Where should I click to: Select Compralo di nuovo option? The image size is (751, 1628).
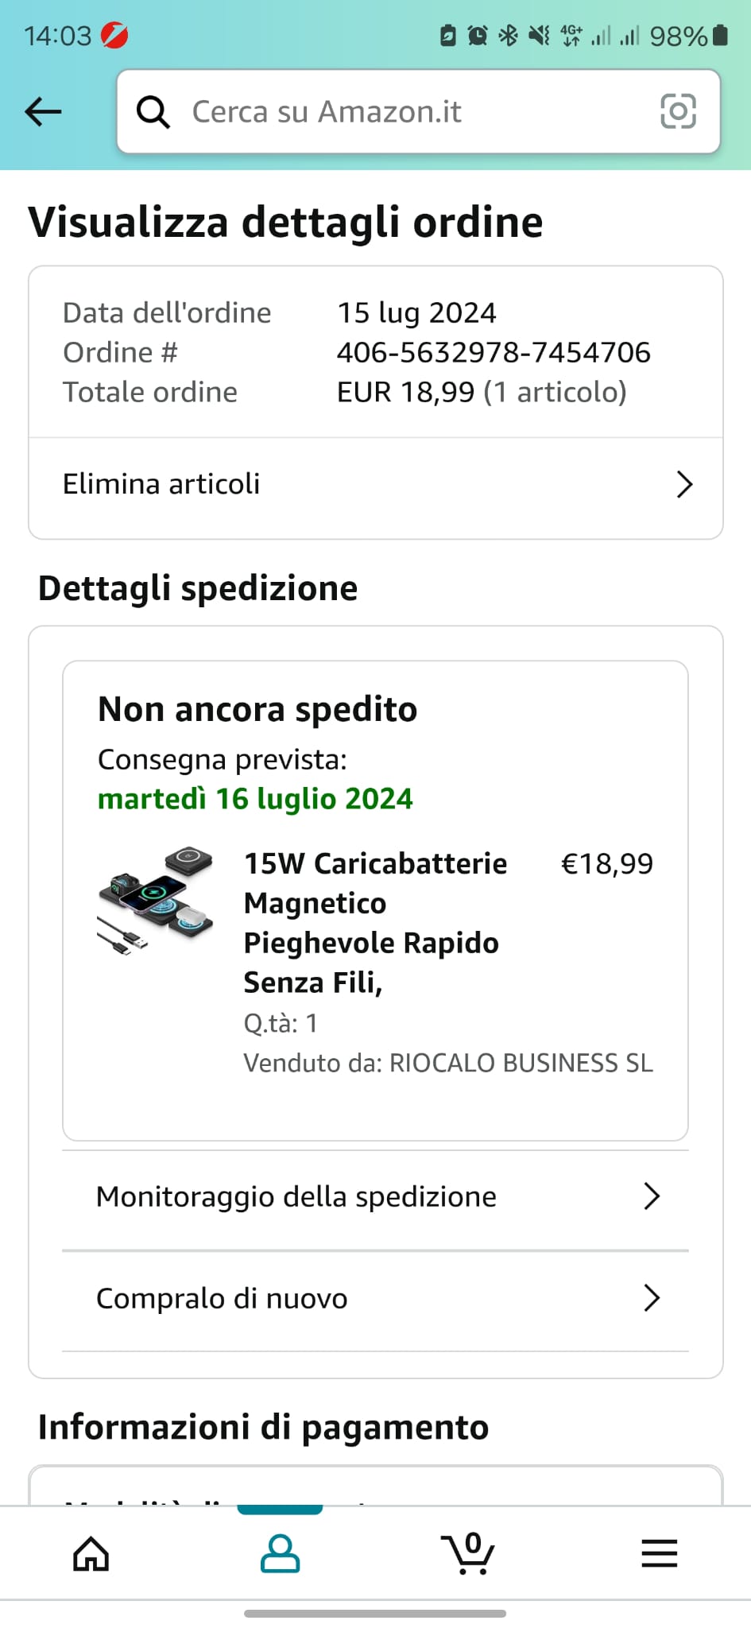(223, 1299)
